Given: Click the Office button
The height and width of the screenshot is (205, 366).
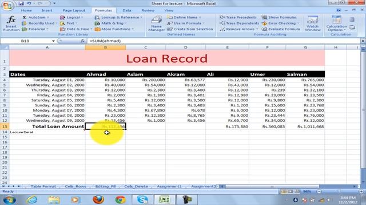Looking at the screenshot, I should 7,6.
